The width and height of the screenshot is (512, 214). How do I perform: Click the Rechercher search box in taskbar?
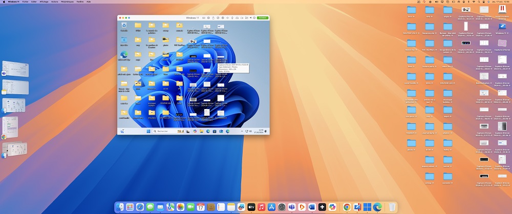(164, 132)
